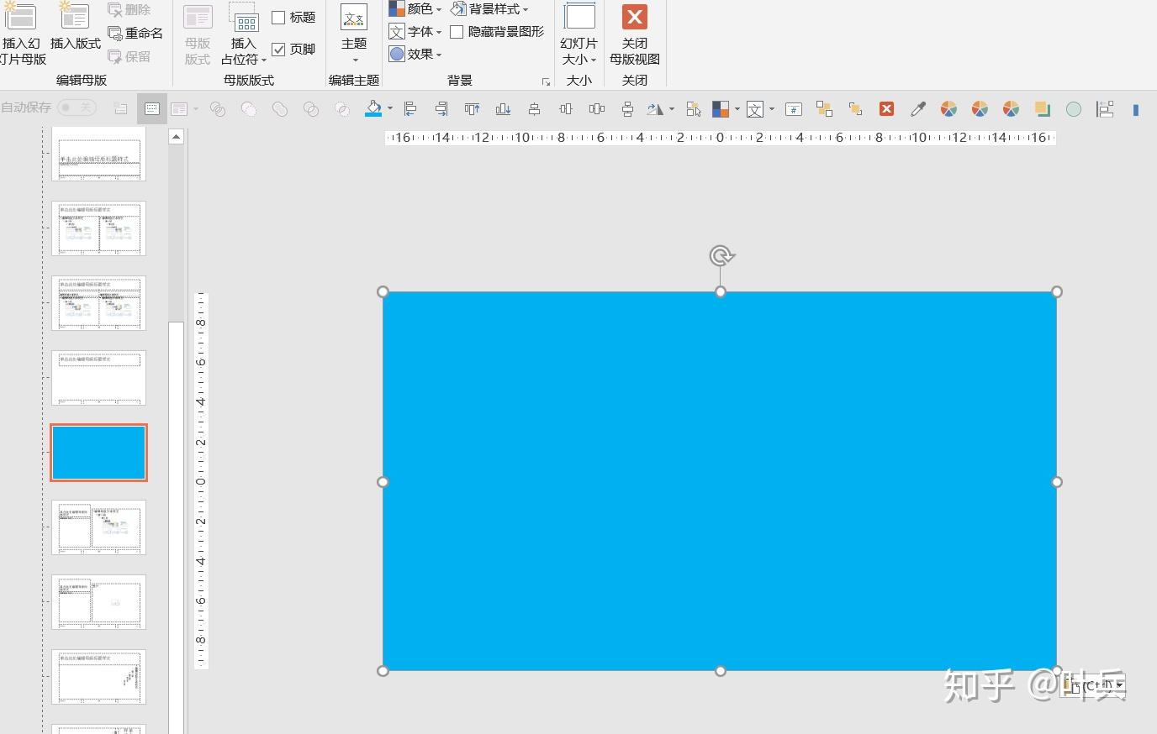
Task: Select the Two Content layout thumbnail
Action: (98, 228)
